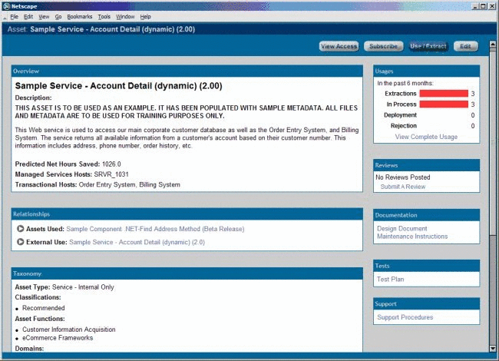Click the red Extractions usage bar

[x=444, y=93]
